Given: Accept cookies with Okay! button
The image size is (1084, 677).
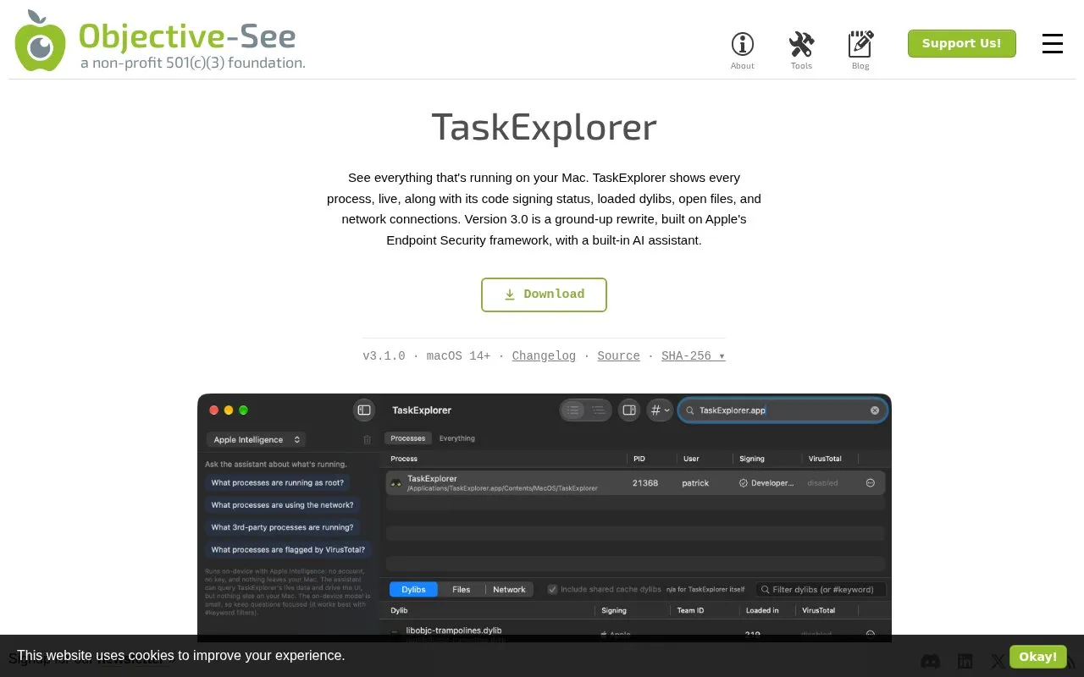Looking at the screenshot, I should pos(1037,657).
